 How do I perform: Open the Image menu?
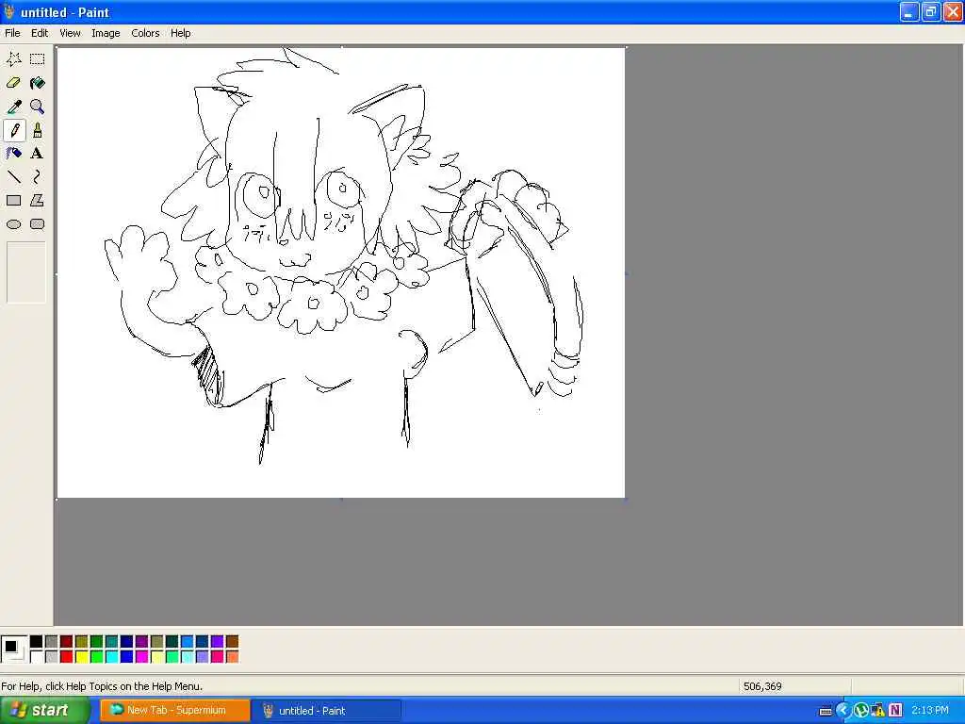coord(106,33)
